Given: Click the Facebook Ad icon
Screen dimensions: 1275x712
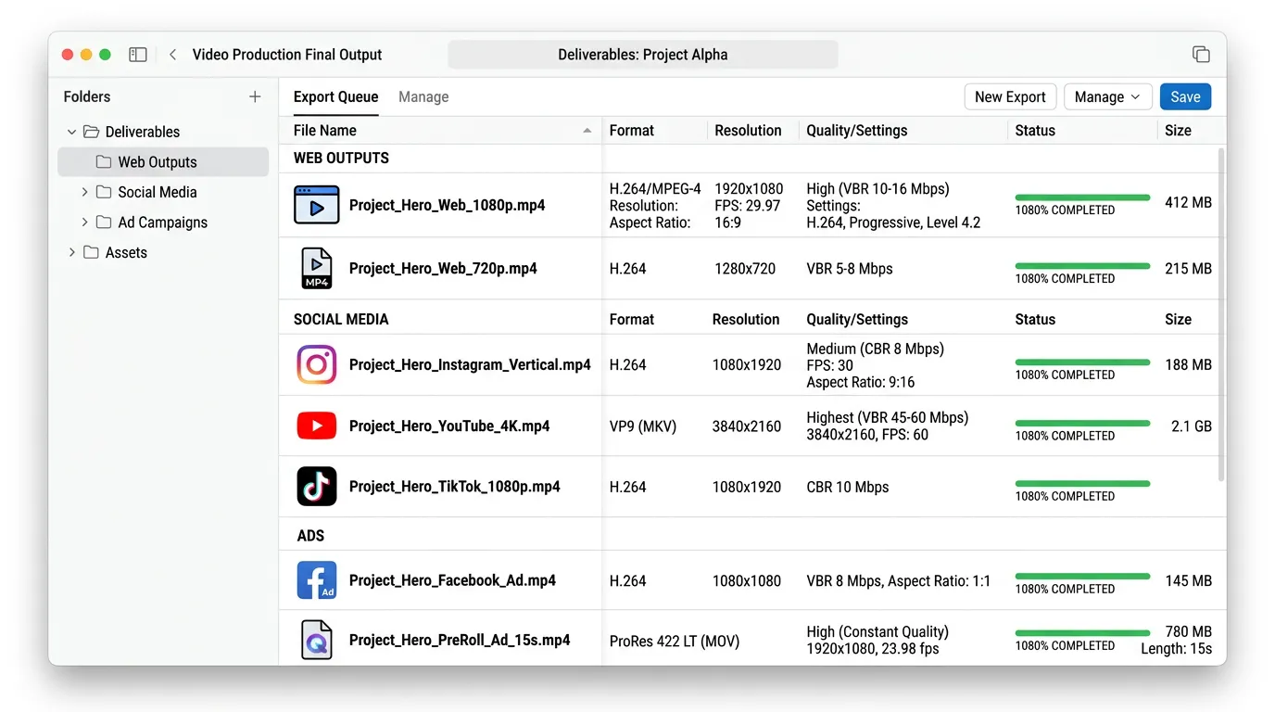Looking at the screenshot, I should point(317,580).
